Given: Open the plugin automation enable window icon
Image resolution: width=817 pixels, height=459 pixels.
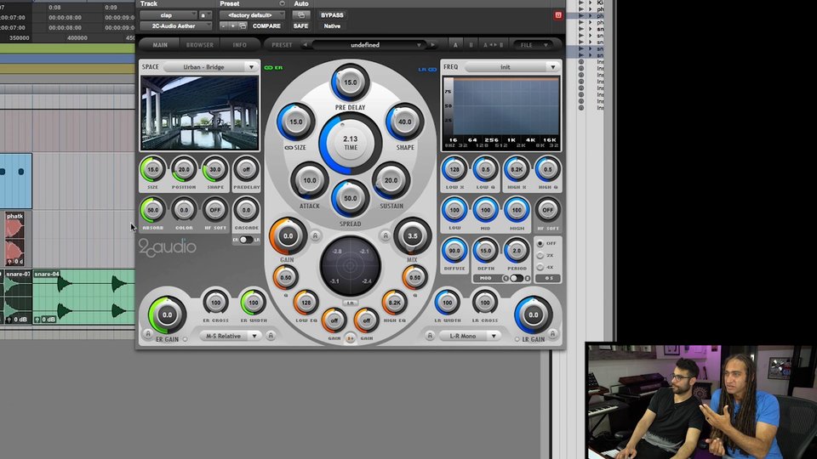Looking at the screenshot, I should tap(300, 15).
